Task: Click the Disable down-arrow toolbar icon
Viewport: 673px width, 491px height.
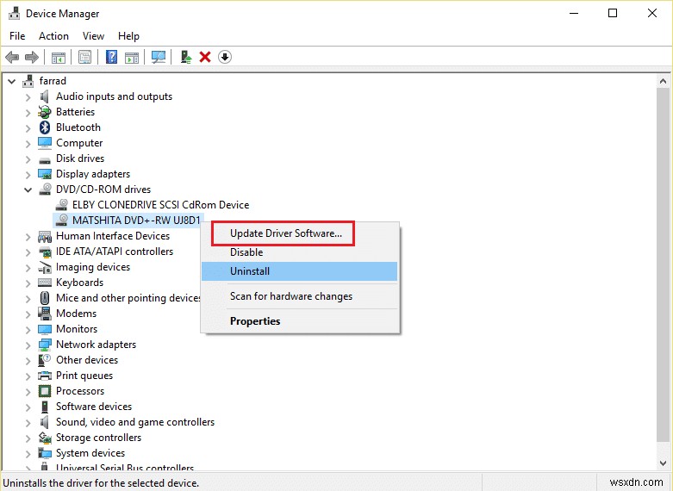Action: coord(225,57)
